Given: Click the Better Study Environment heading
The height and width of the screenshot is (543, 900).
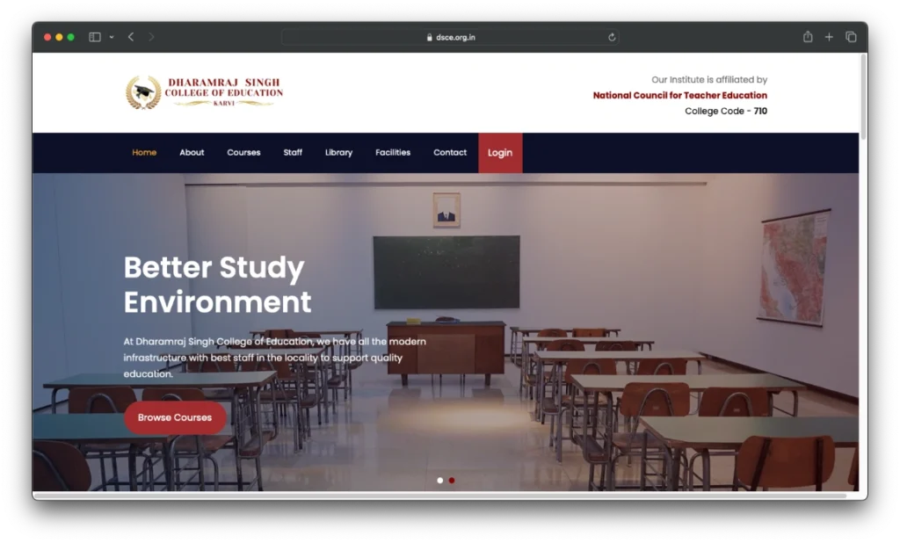Looking at the screenshot, I should click(218, 285).
